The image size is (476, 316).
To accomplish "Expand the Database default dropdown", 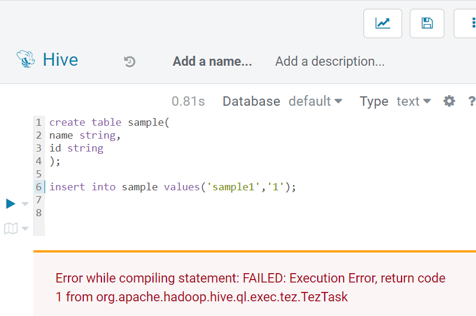I will 315,101.
